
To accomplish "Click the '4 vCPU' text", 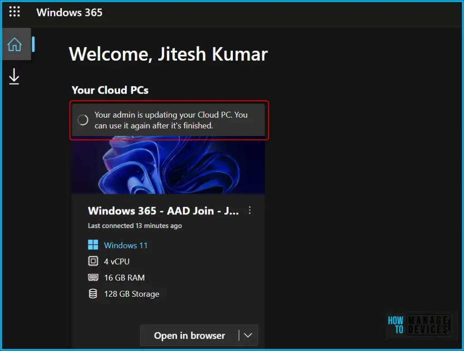I will click(116, 261).
